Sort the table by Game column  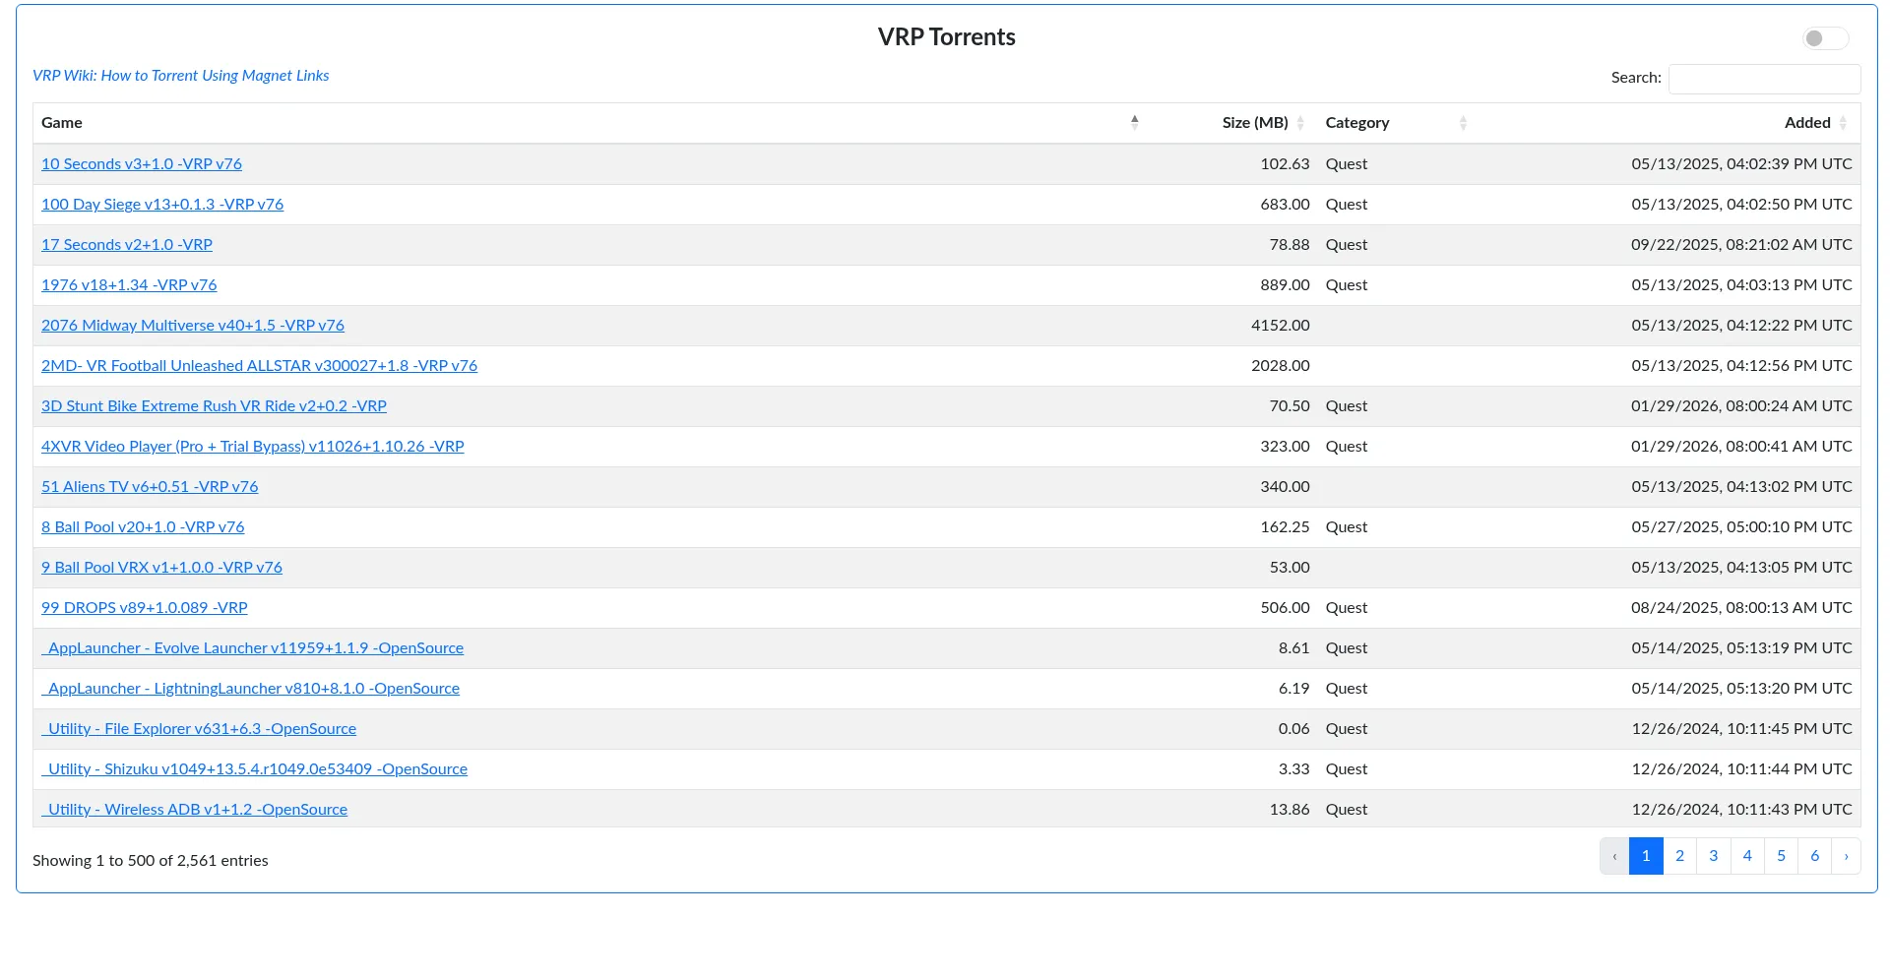coord(591,123)
